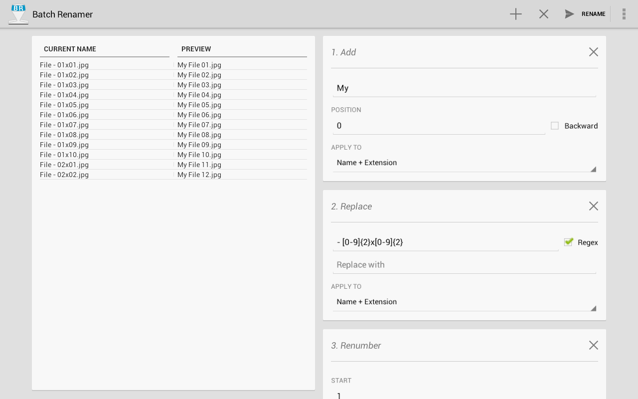Remove the 2. Replace rule card
638x399 pixels.
tap(593, 206)
